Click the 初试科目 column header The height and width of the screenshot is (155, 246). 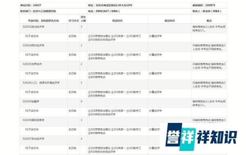point(117,21)
